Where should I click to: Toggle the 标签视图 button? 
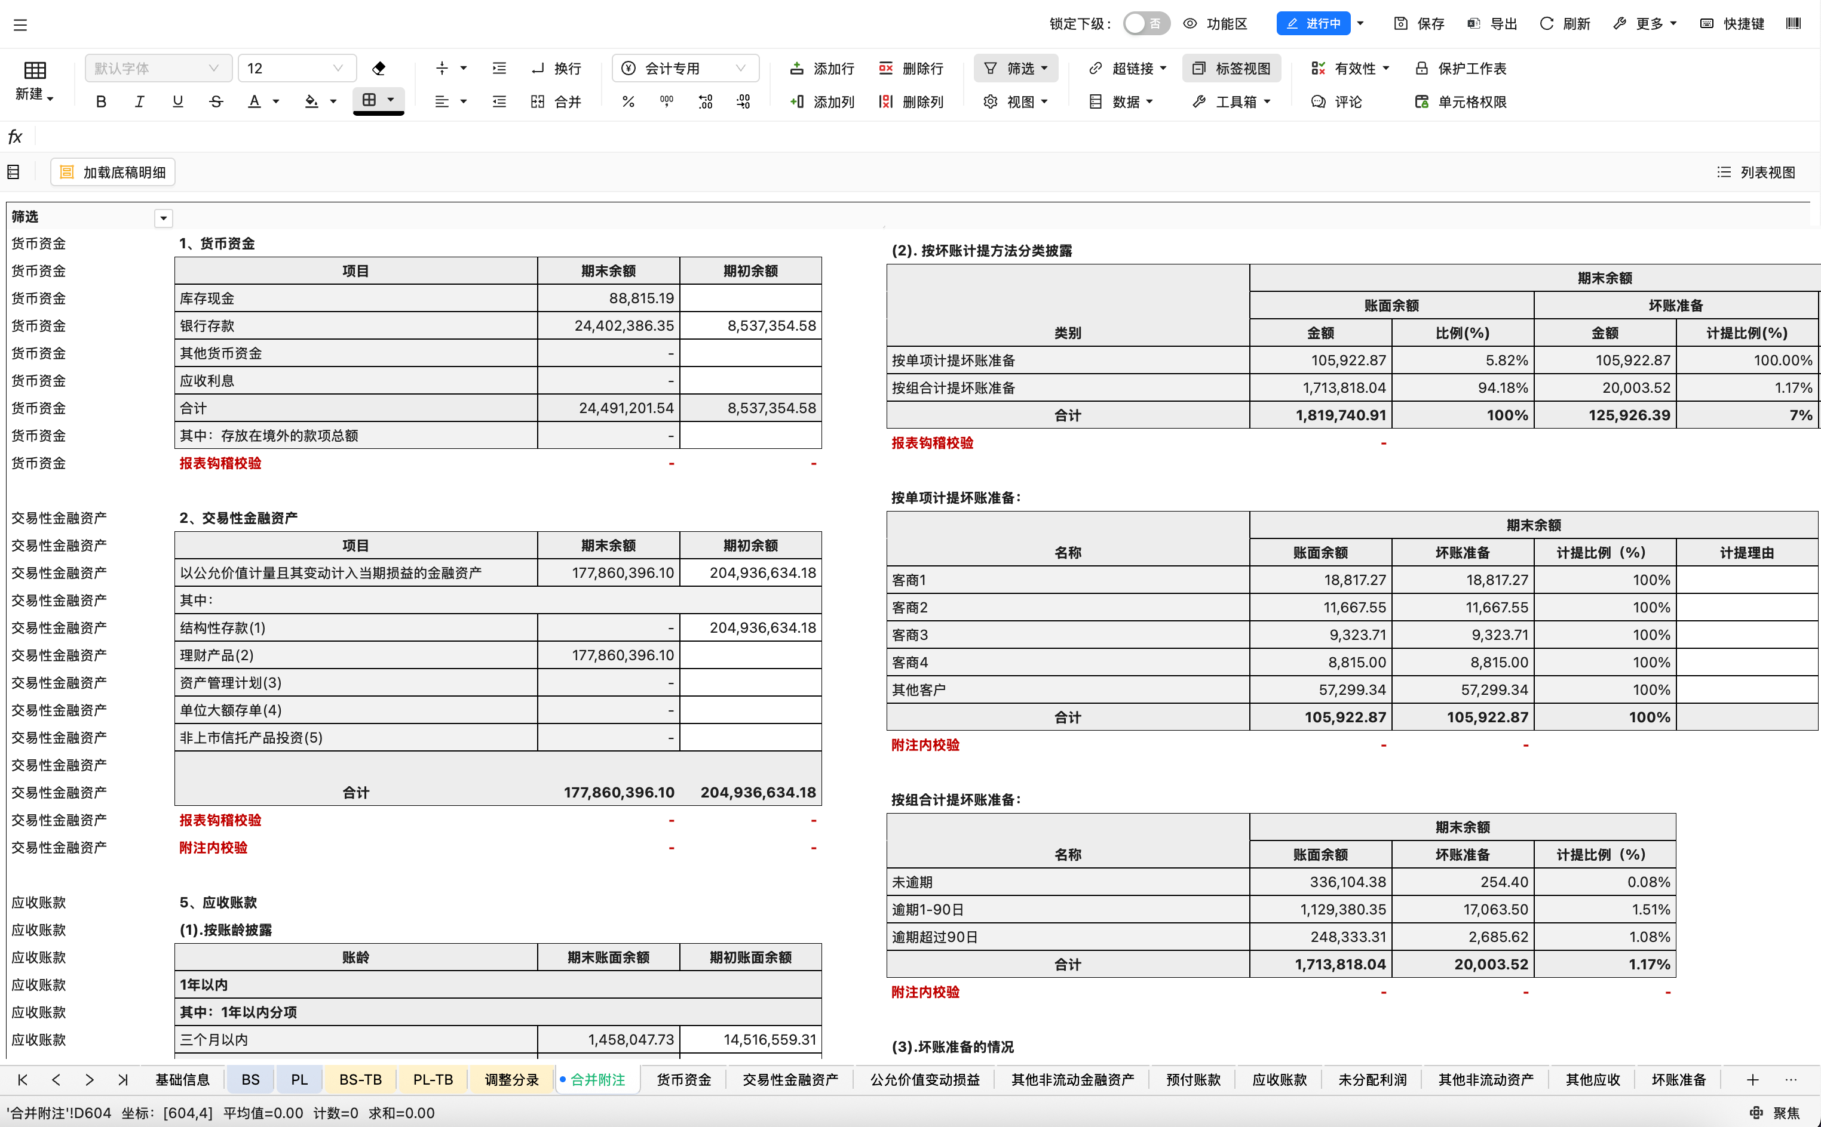pos(1232,69)
